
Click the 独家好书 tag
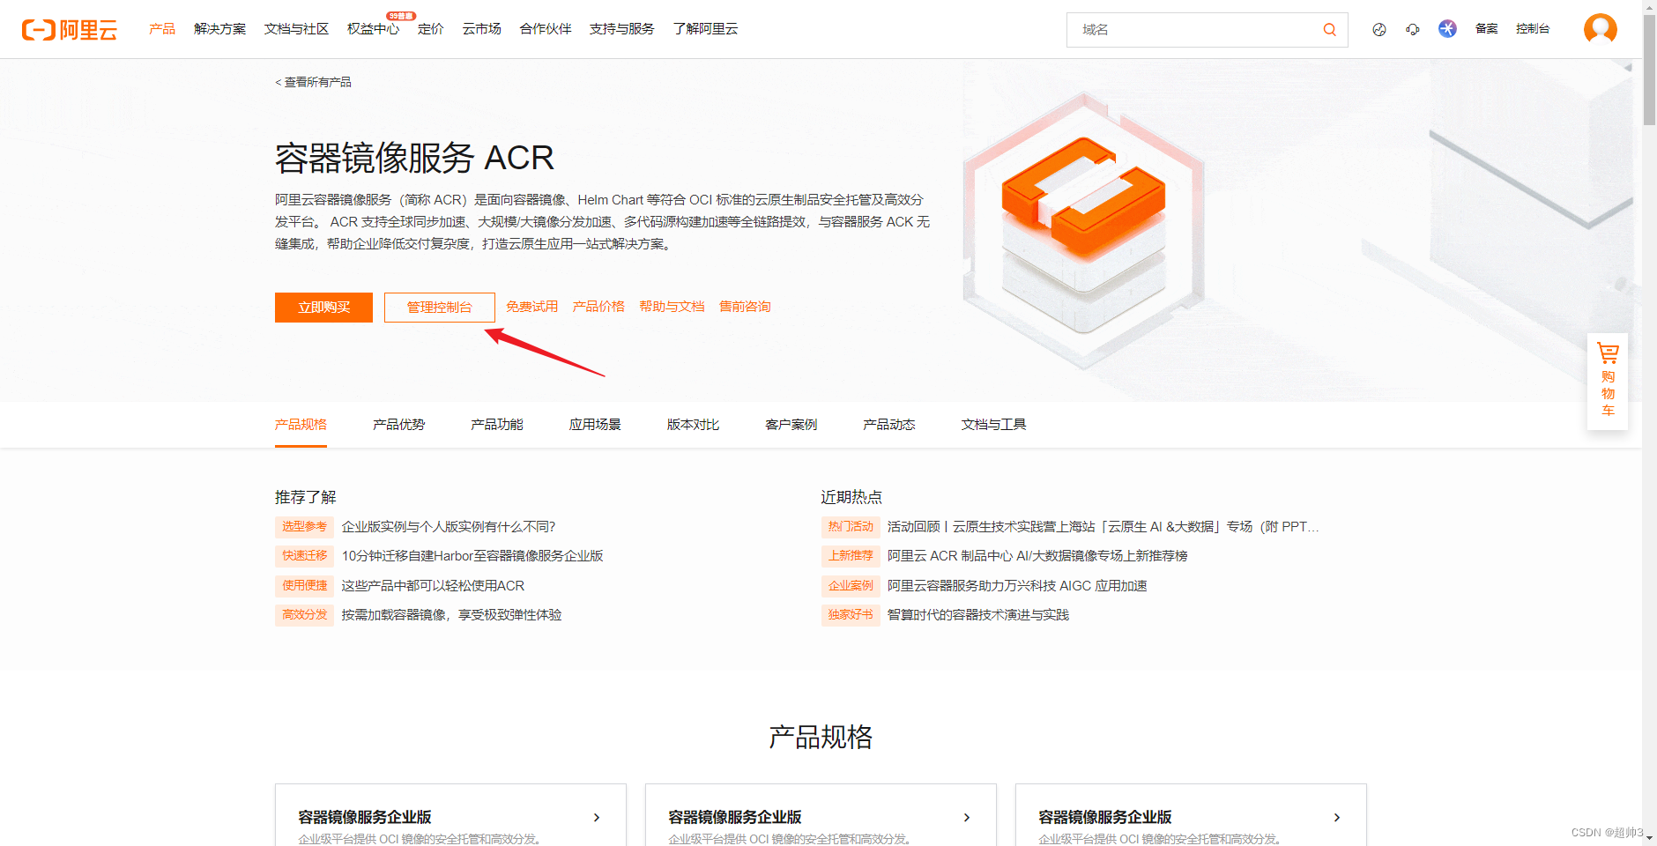[x=851, y=615]
